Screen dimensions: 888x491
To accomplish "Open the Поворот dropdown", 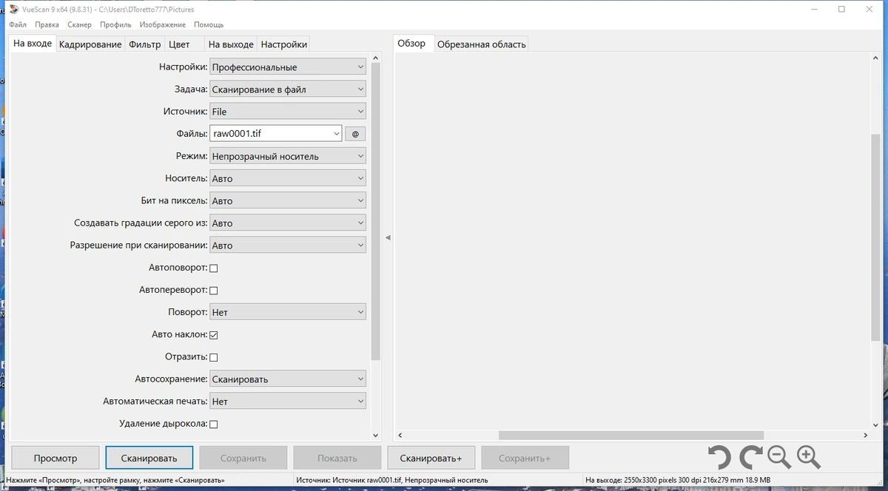I will (x=288, y=312).
